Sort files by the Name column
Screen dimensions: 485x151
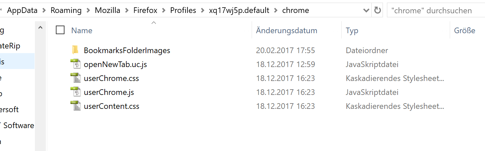tap(82, 31)
